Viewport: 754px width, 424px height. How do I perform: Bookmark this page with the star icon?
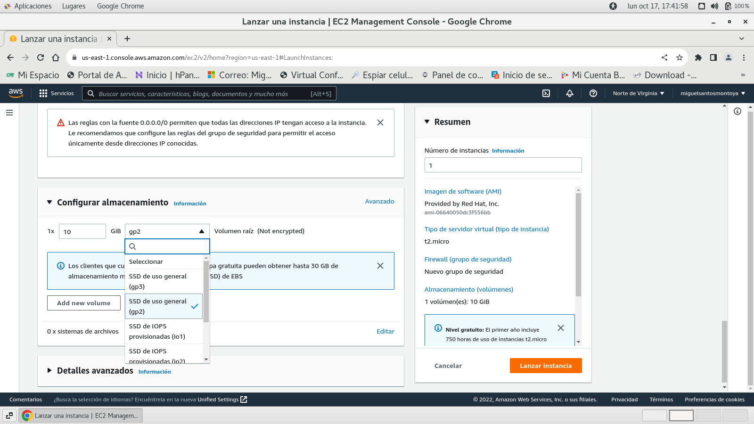679,57
